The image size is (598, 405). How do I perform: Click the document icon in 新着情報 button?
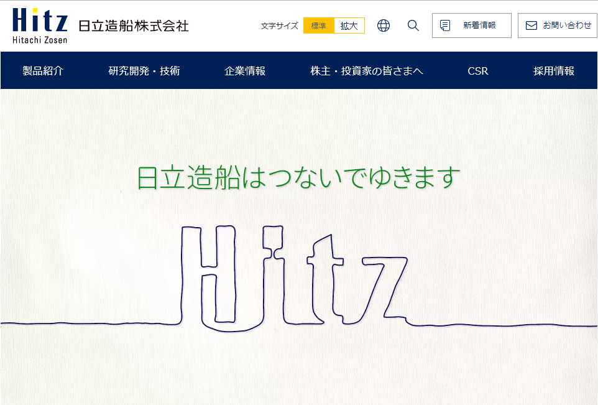[x=444, y=26]
